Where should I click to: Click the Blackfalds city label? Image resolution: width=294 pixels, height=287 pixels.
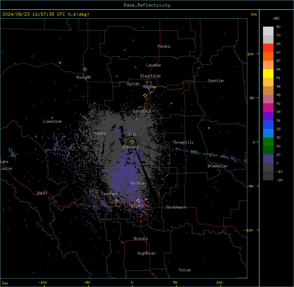point(150,76)
